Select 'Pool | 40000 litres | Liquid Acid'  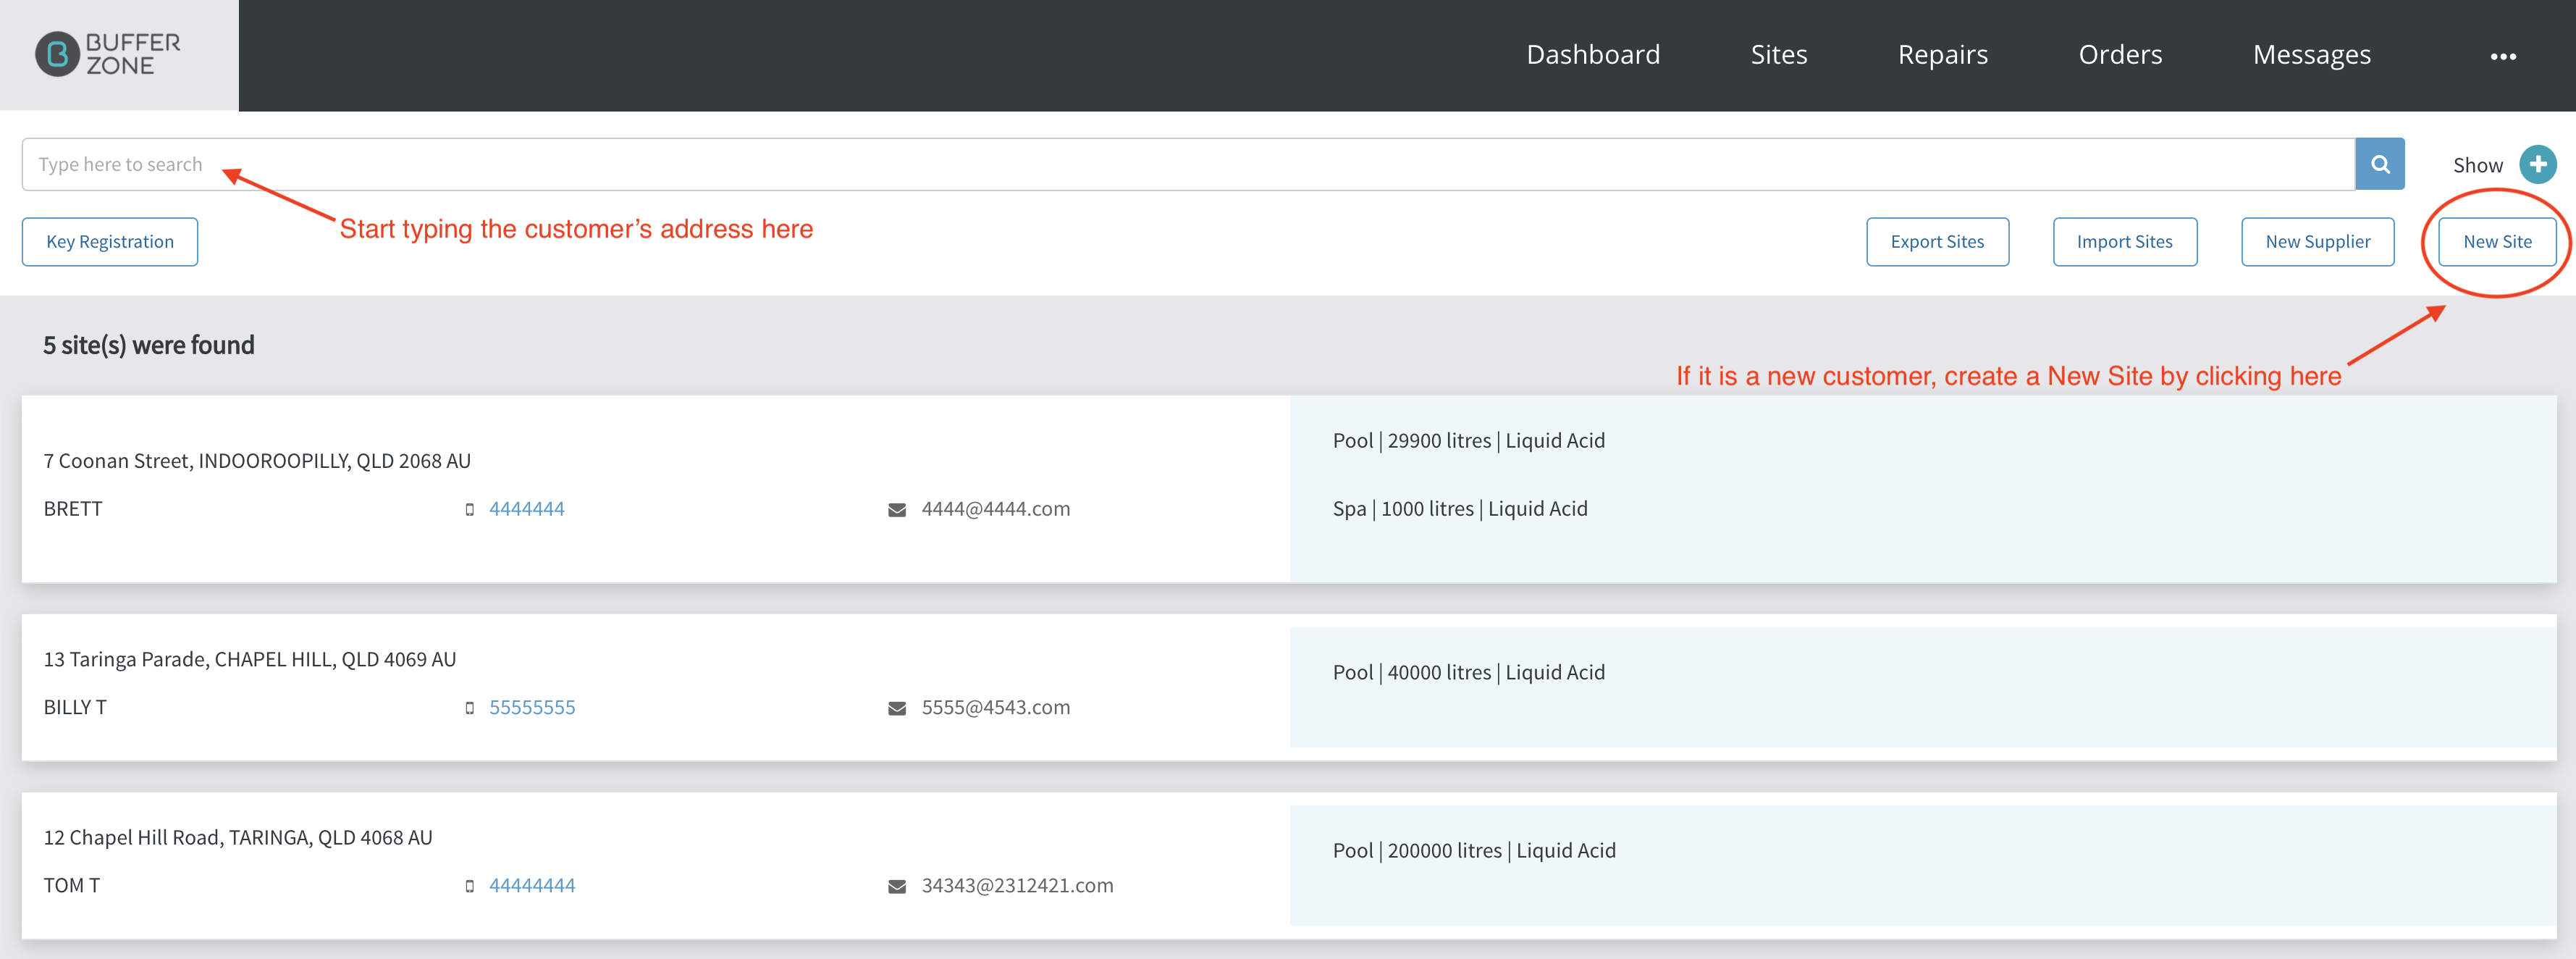pos(1468,673)
